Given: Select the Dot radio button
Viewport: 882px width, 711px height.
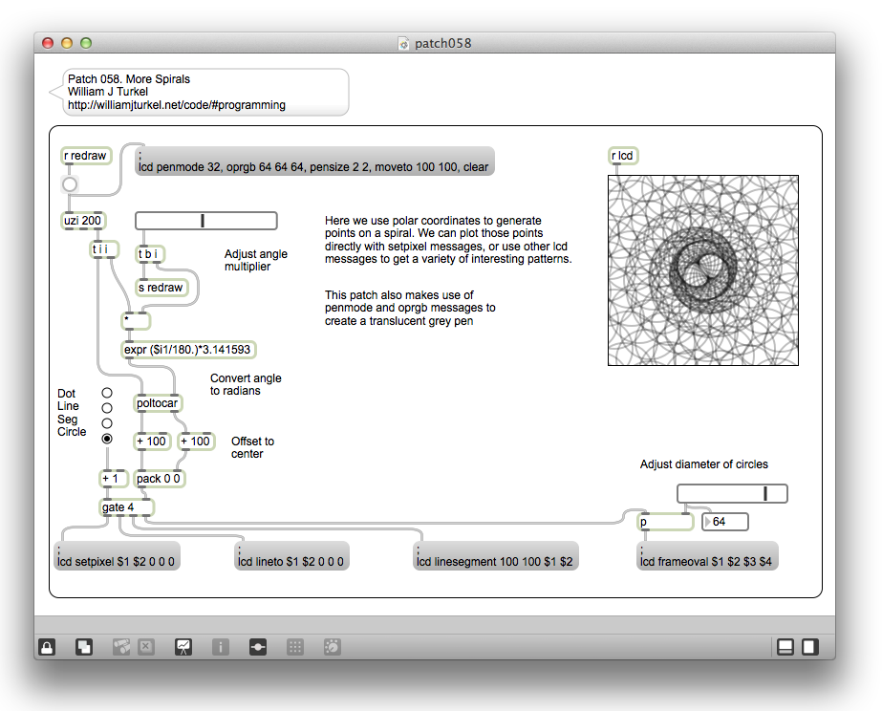Looking at the screenshot, I should tap(107, 393).
